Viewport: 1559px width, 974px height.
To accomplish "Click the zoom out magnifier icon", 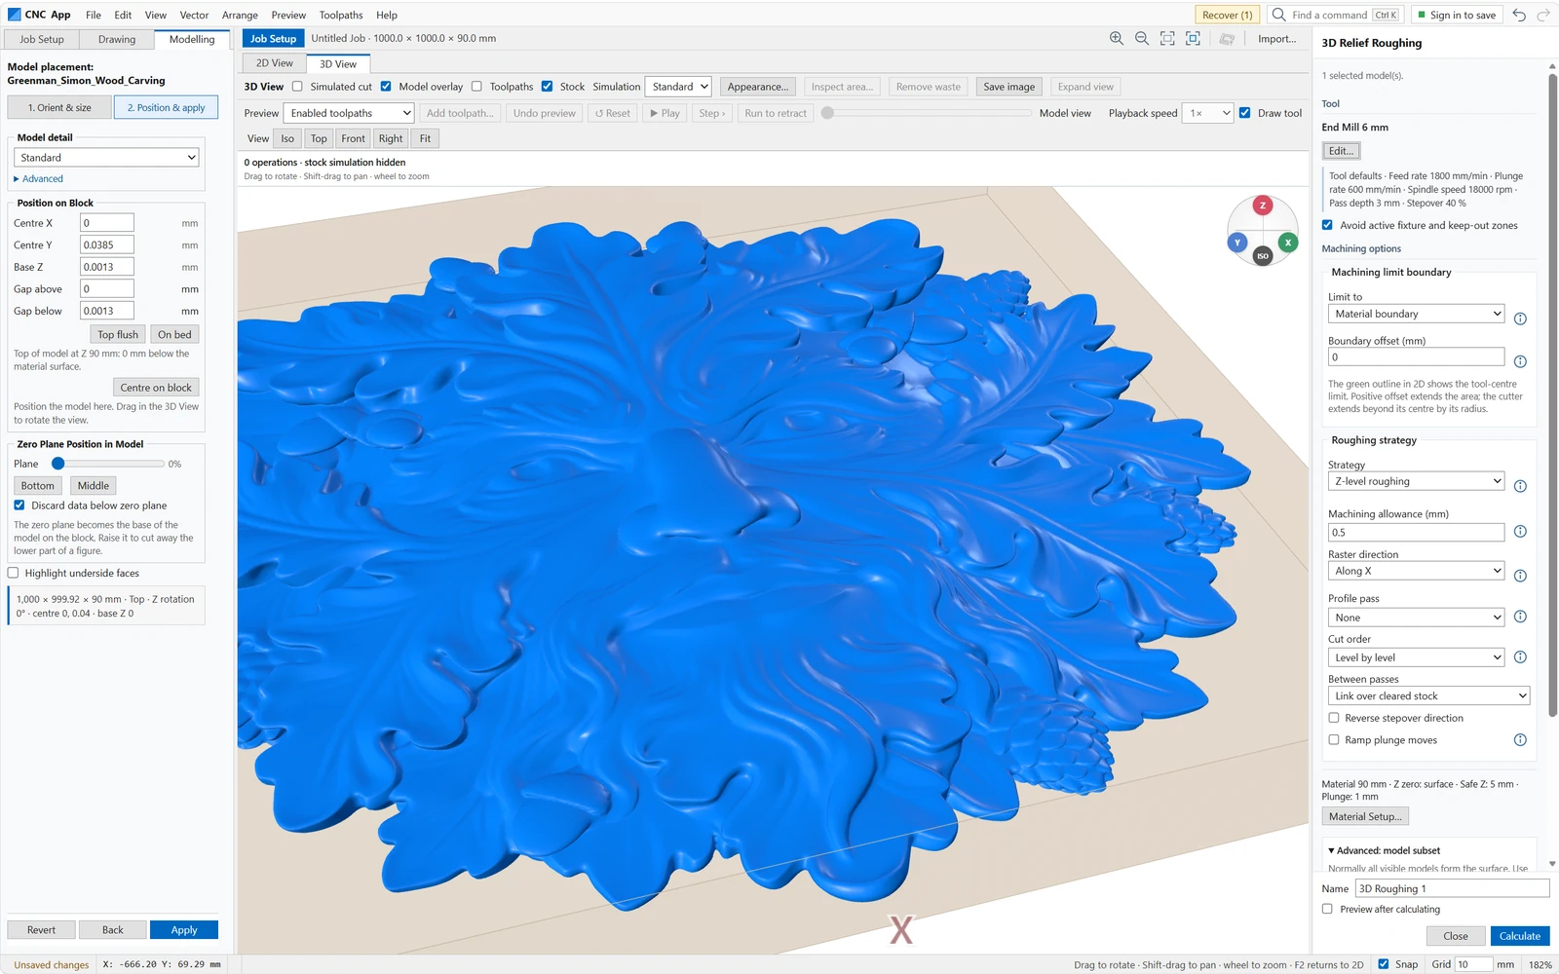I will (x=1142, y=39).
